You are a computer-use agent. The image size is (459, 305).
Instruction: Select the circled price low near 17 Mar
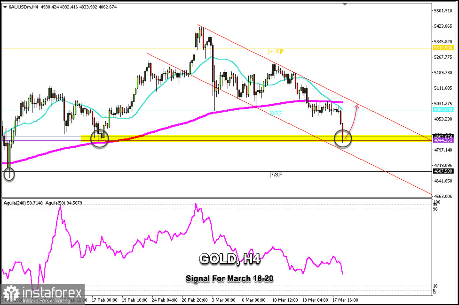(343, 139)
